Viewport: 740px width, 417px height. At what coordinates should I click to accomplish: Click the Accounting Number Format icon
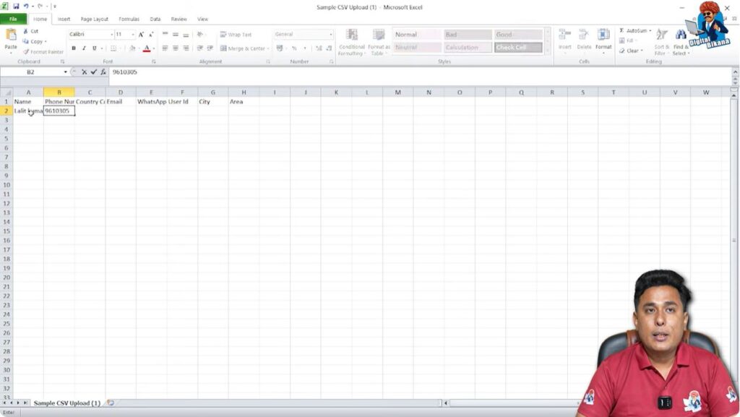tap(280, 48)
